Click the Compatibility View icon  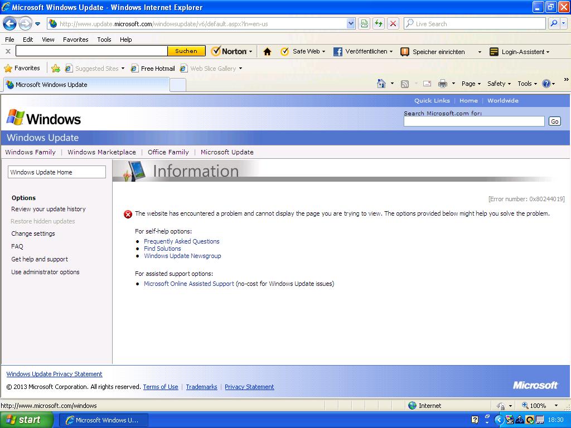[364, 23]
